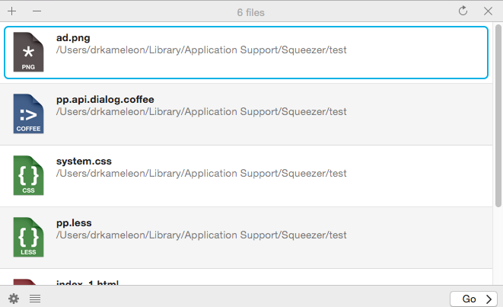This screenshot has width=503, height=307.
Task: Select the ad.png file name
Action: pos(73,37)
